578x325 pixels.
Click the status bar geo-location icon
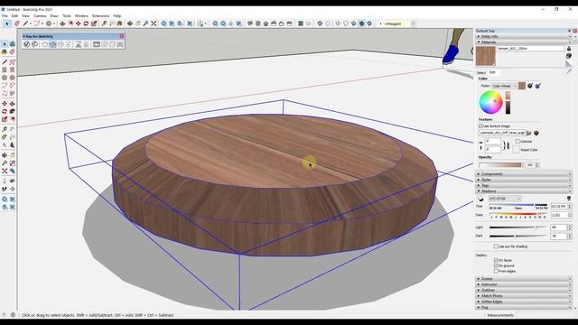point(4,315)
